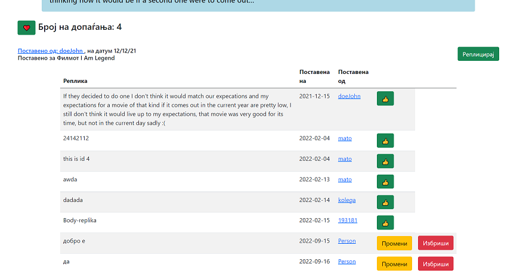Thumbs-up the 'this is id 4' reply
The image size is (523, 273).
(385, 161)
